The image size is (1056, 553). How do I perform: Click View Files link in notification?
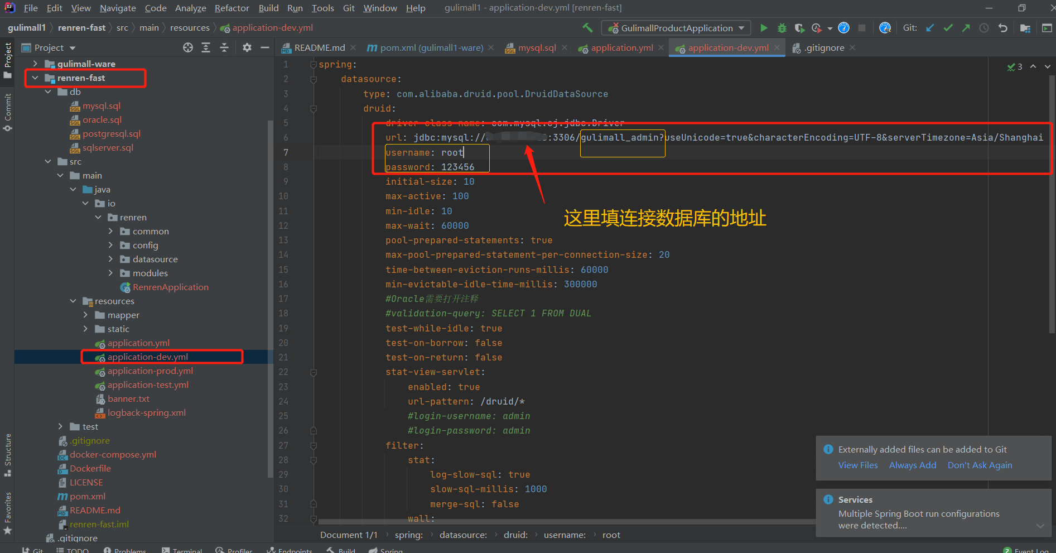858,465
